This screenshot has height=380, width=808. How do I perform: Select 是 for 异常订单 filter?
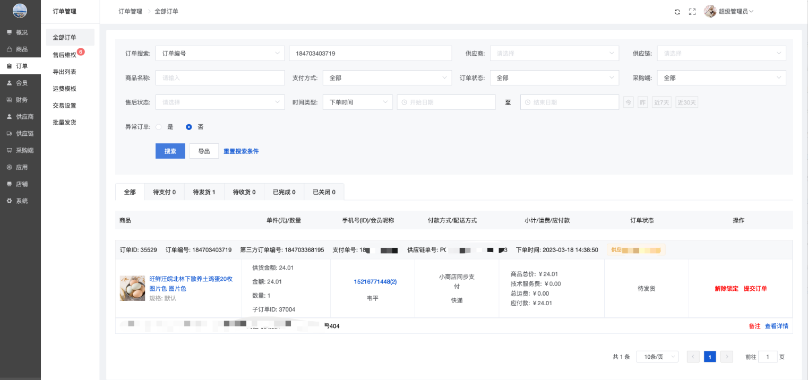(x=159, y=127)
